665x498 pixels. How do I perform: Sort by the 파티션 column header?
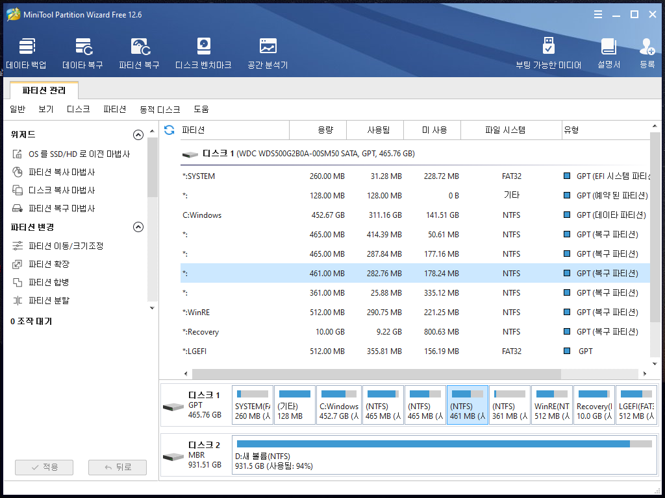tap(234, 130)
